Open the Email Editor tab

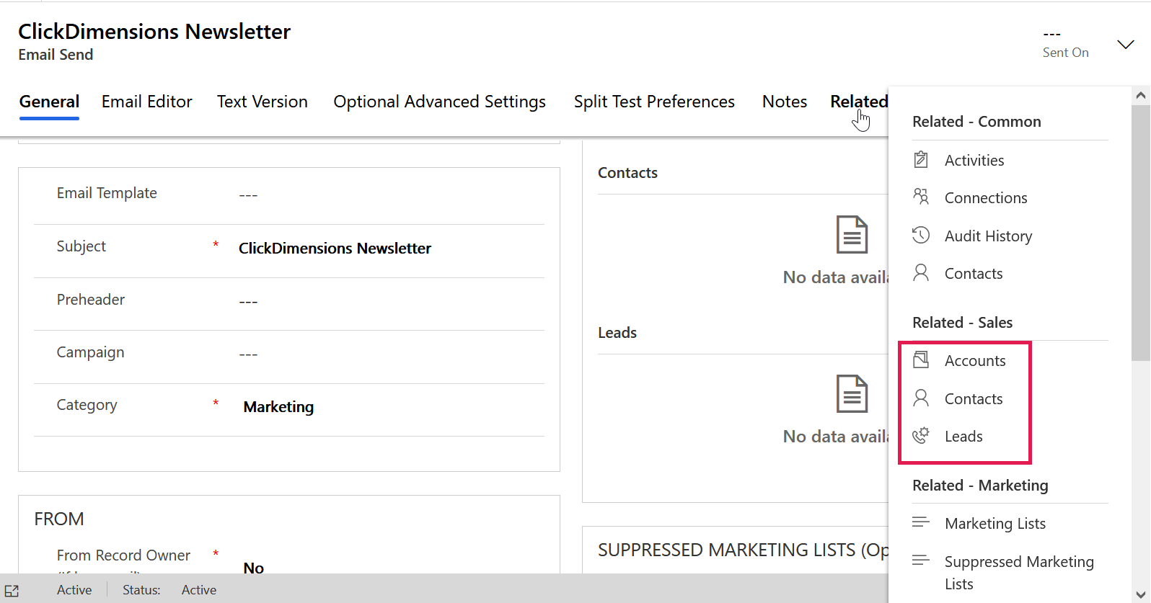point(147,102)
